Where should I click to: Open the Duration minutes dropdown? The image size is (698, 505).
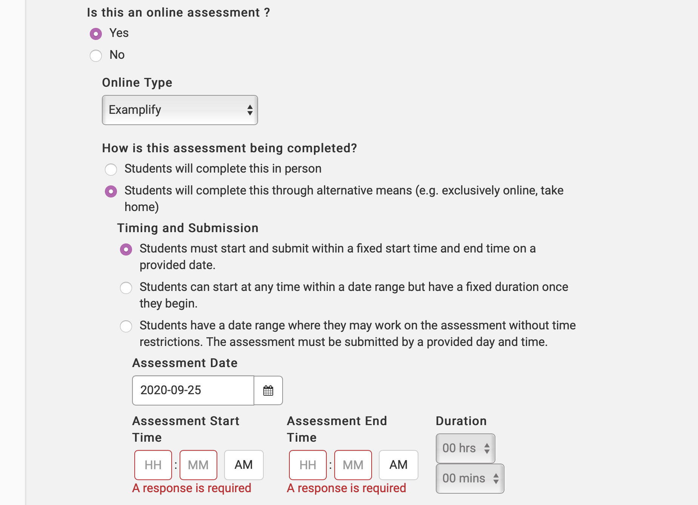470,478
